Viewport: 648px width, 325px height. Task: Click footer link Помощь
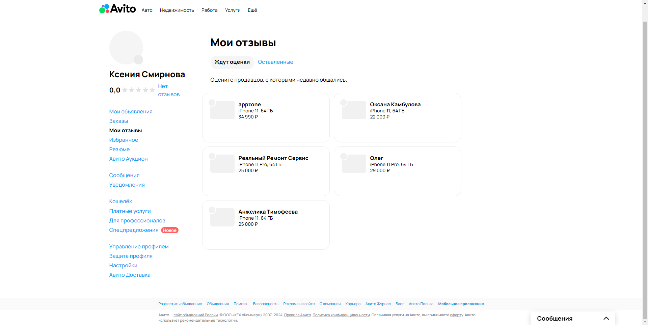(241, 304)
